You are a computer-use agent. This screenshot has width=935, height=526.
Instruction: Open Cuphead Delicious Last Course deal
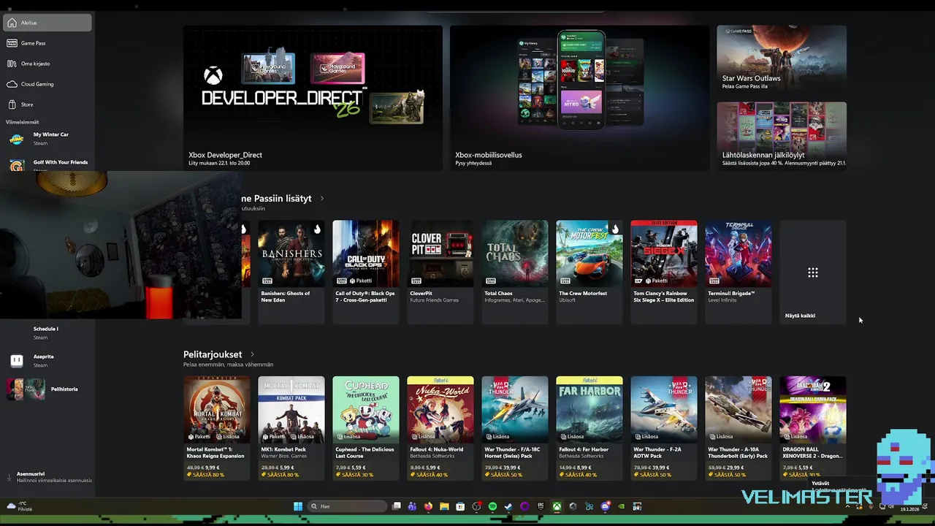pos(365,428)
